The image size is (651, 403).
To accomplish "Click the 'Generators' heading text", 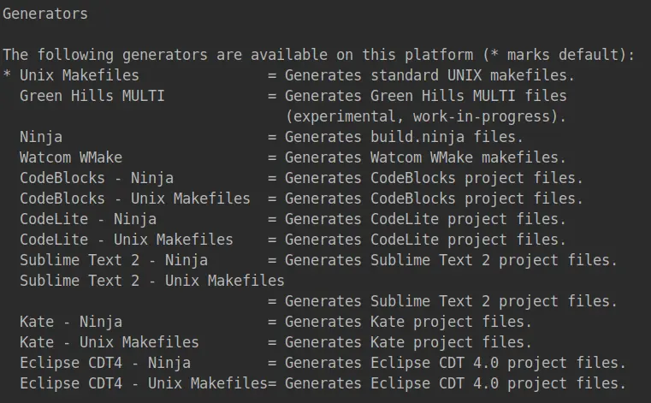I will click(45, 14).
